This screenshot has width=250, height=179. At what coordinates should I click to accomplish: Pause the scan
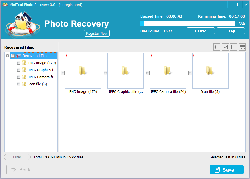click(201, 31)
